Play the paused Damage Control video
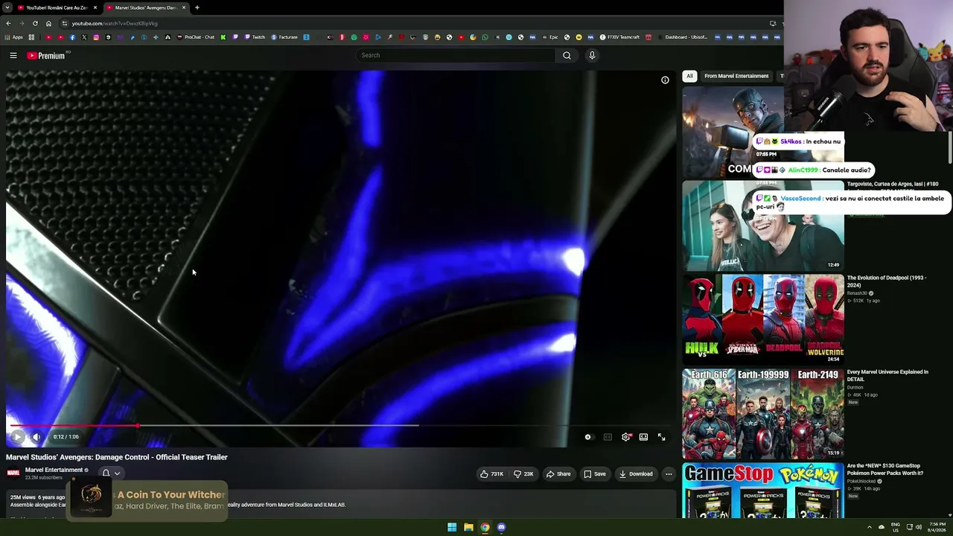 [17, 437]
